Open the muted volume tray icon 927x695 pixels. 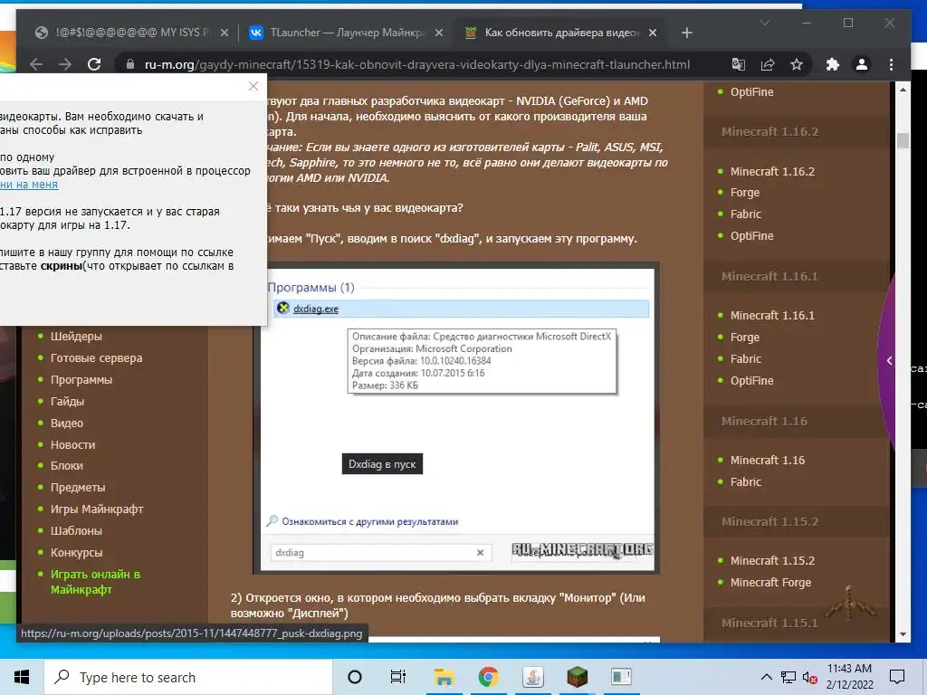(809, 677)
